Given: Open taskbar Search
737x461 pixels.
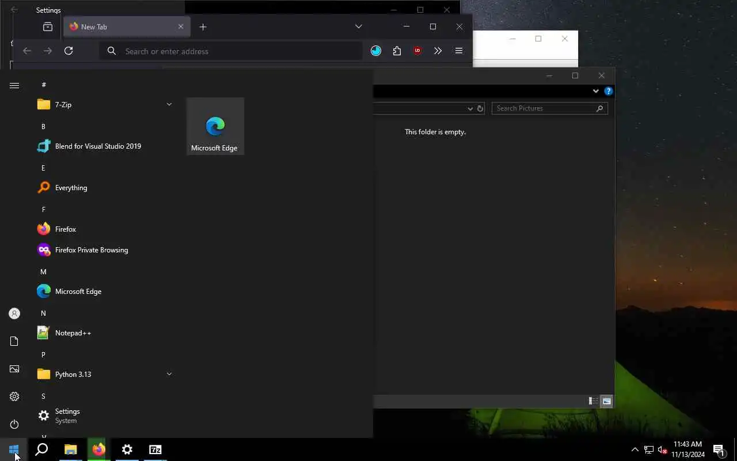Looking at the screenshot, I should coord(41,449).
